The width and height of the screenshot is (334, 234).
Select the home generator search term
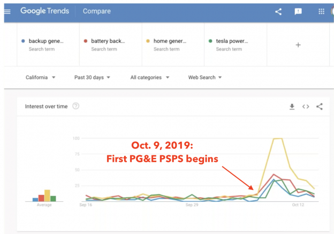[173, 45]
